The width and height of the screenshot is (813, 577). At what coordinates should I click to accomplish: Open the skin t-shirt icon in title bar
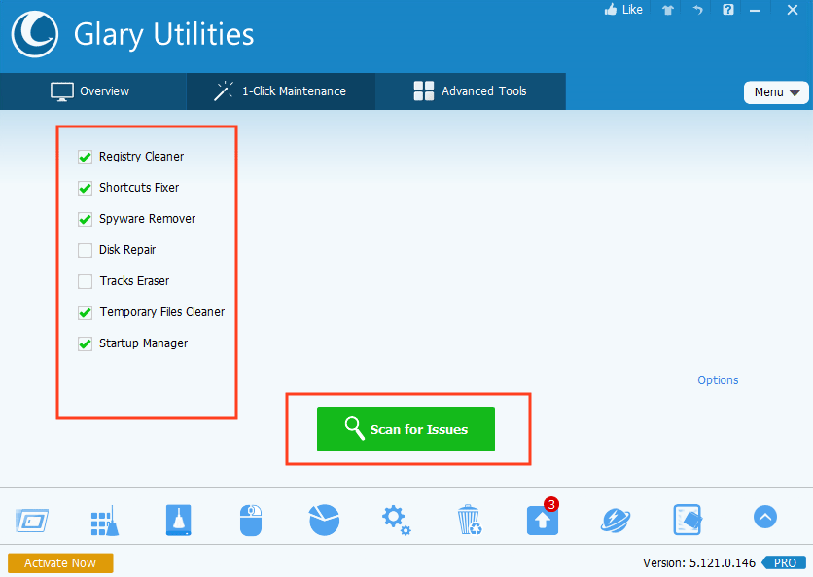[668, 10]
